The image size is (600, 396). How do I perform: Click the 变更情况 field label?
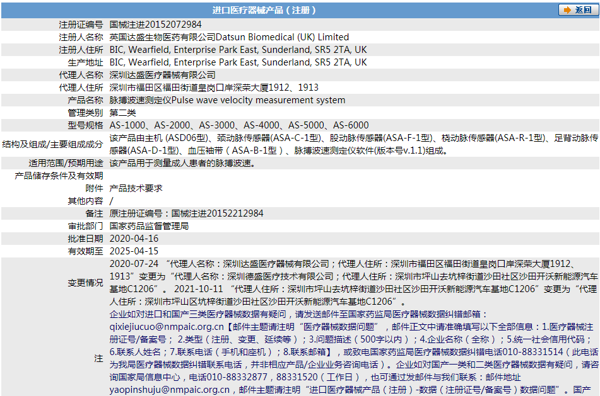(x=85, y=283)
